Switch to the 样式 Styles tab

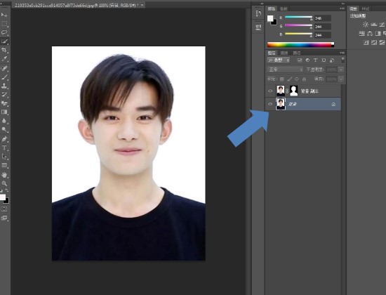click(x=366, y=8)
